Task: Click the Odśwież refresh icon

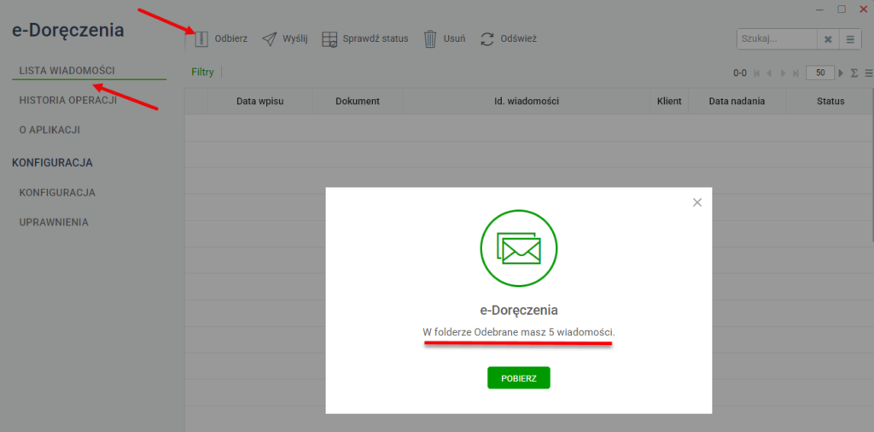Action: [x=487, y=39]
